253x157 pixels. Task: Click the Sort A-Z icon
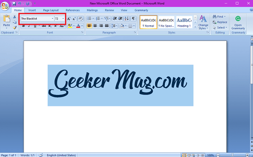coord(126,19)
